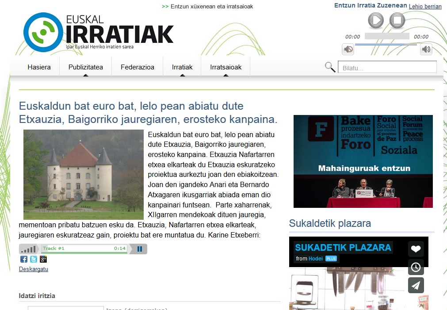Stop the live radio stream
Screen dimensions: 447x310
coord(397,20)
